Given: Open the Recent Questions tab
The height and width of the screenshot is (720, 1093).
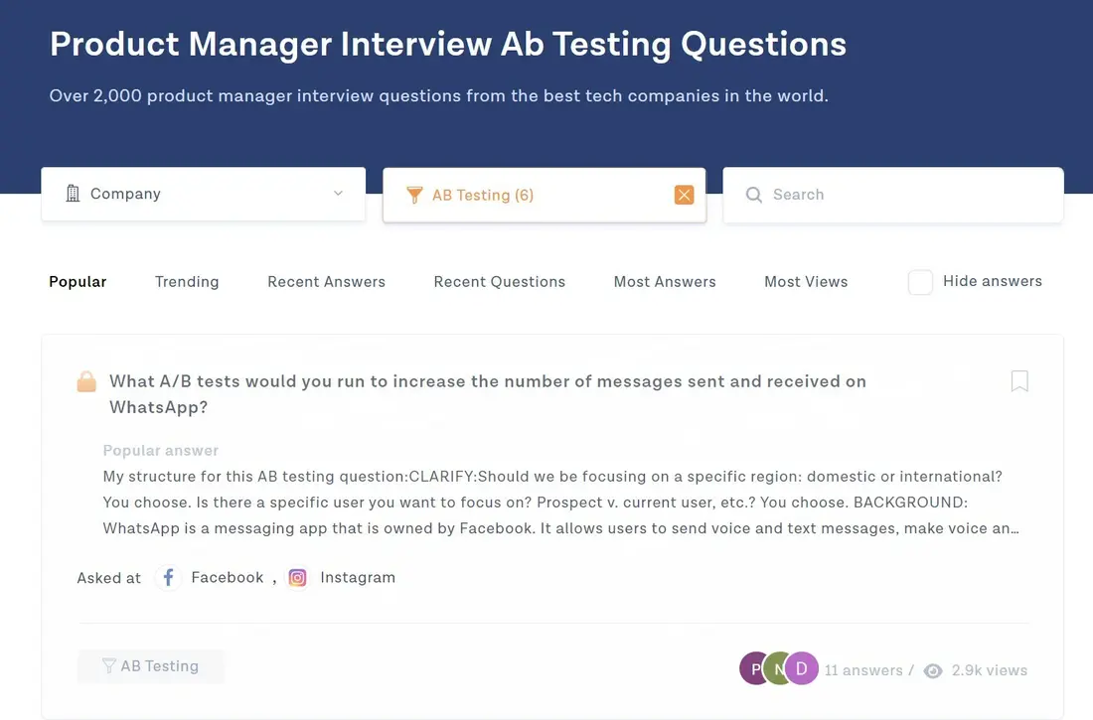Looking at the screenshot, I should click(499, 282).
